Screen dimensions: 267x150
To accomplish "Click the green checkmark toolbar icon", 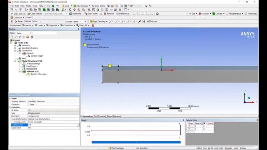I will (x=53, y=6).
